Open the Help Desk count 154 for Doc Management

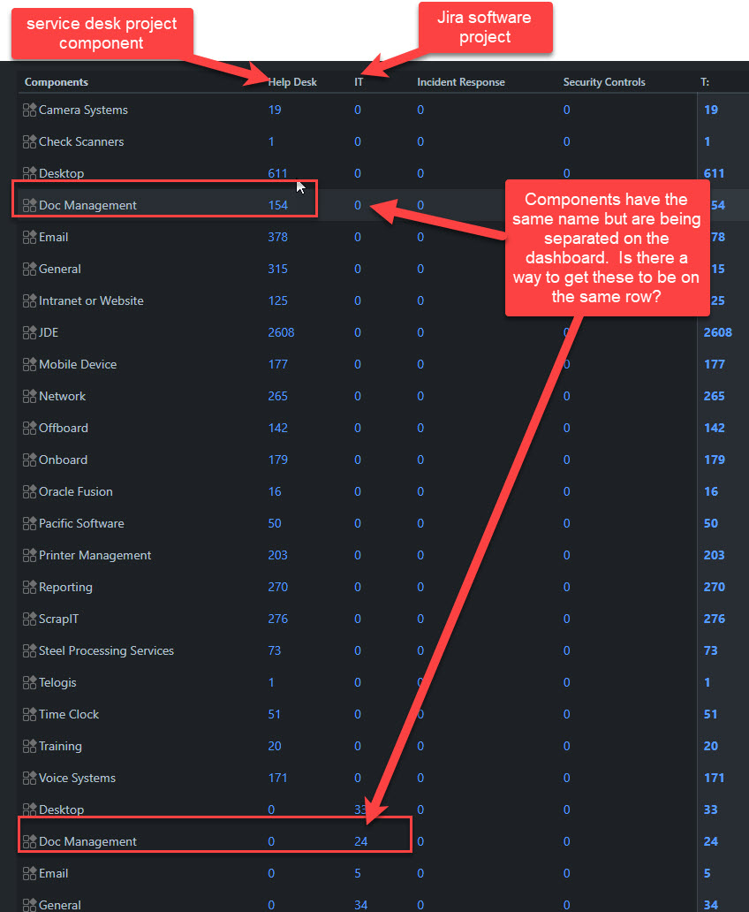click(x=277, y=205)
